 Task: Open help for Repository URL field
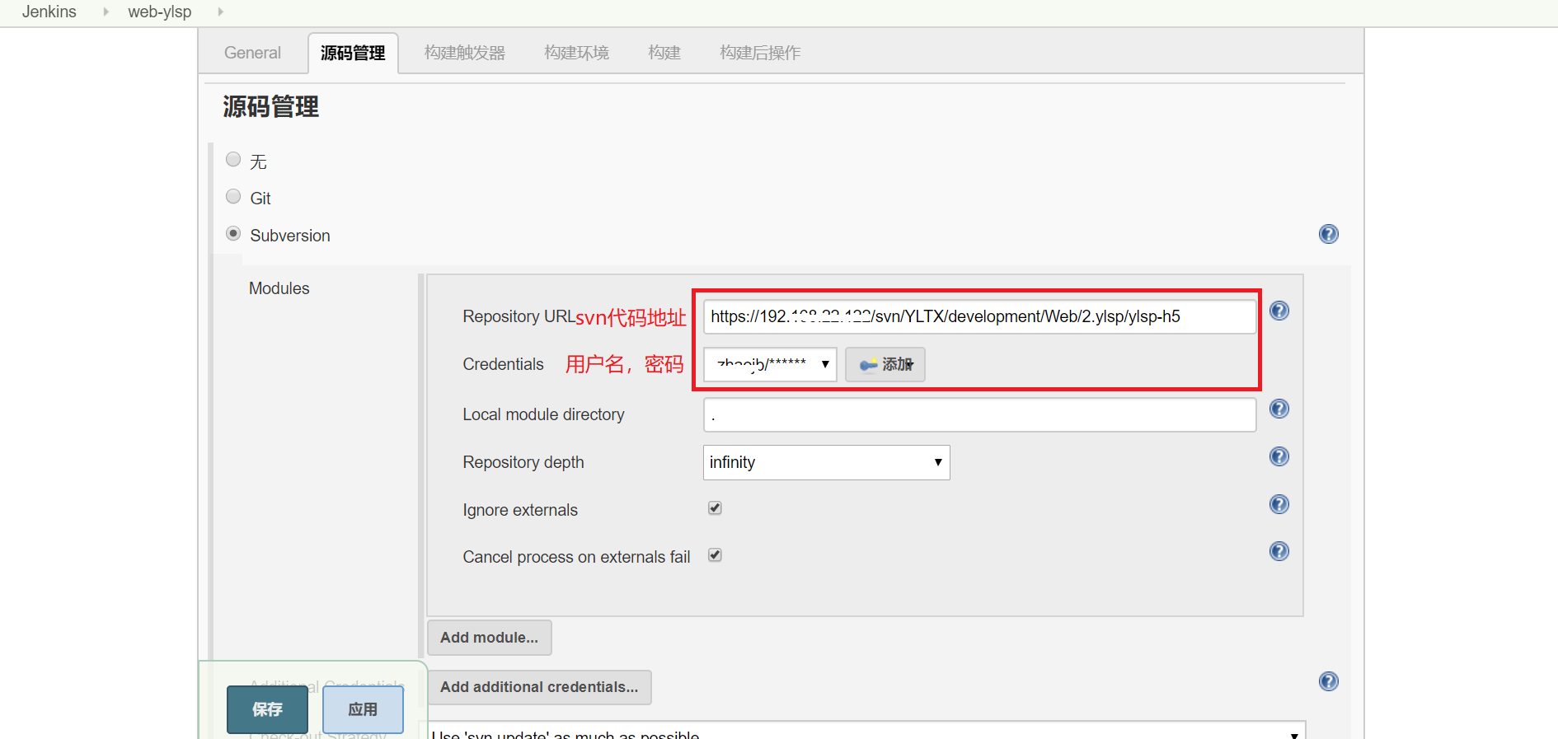tap(1279, 311)
